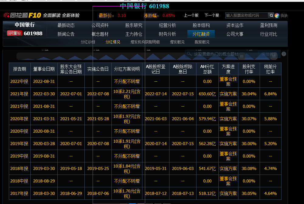The width and height of the screenshot is (304, 204).
Task: Click the 6.84% pre-tax dividend rate cell
Action: (x=271, y=94)
